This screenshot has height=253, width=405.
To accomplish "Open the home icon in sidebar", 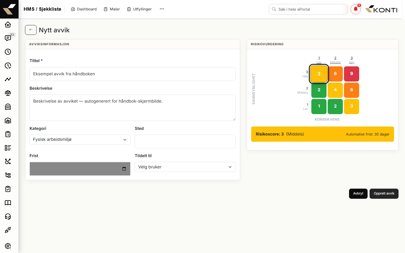I will [8, 24].
